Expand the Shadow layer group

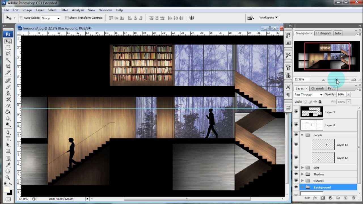point(302,174)
